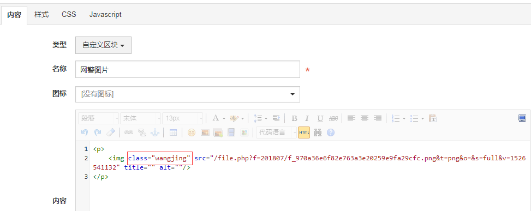Toggle bold formatting
This screenshot has width=531, height=211.
294,118
